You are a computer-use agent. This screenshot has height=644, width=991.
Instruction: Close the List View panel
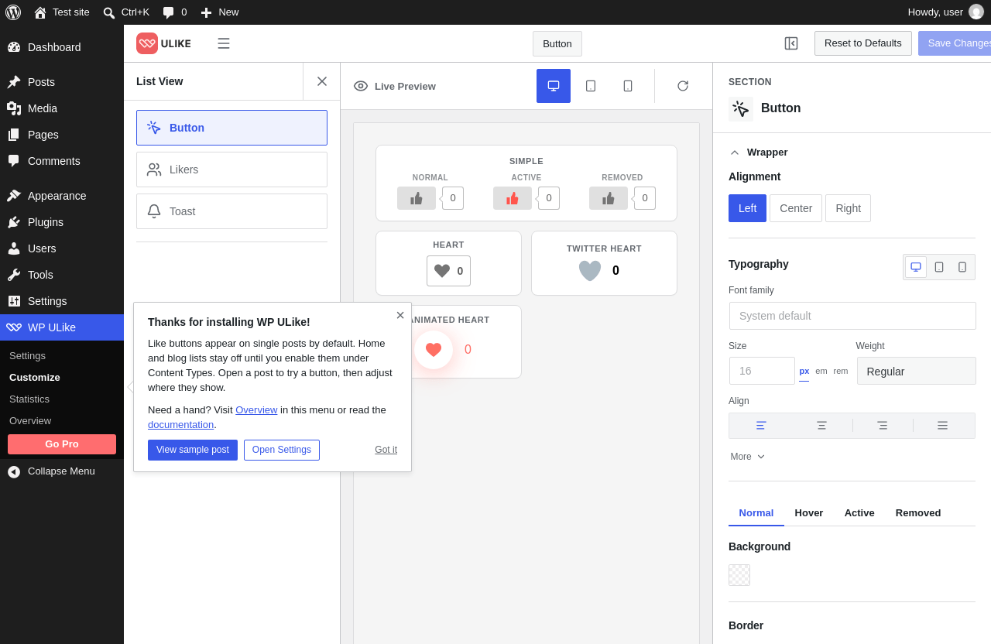coord(322,81)
